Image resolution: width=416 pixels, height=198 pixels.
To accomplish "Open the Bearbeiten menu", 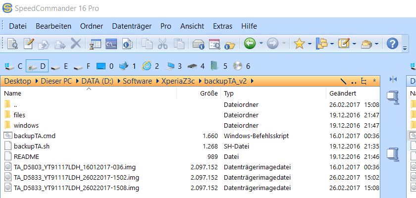I will tap(53, 26).
